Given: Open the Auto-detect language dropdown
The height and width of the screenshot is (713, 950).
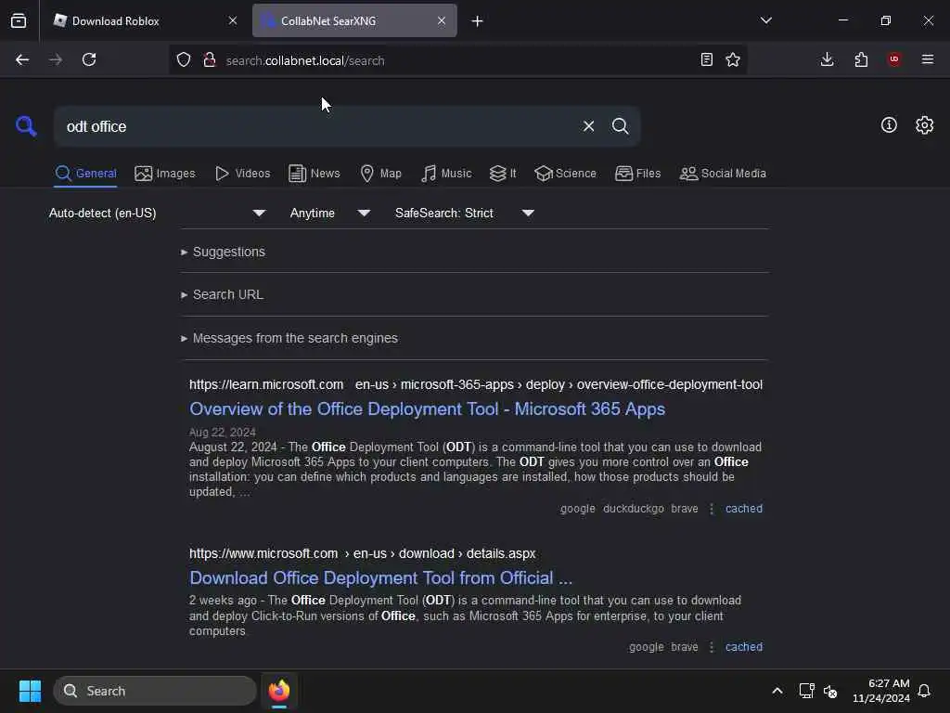Looking at the screenshot, I should pos(157,213).
